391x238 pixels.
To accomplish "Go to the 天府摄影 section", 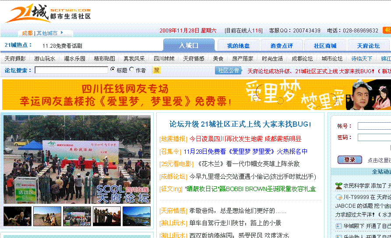I will pyautogui.click(x=15, y=59).
